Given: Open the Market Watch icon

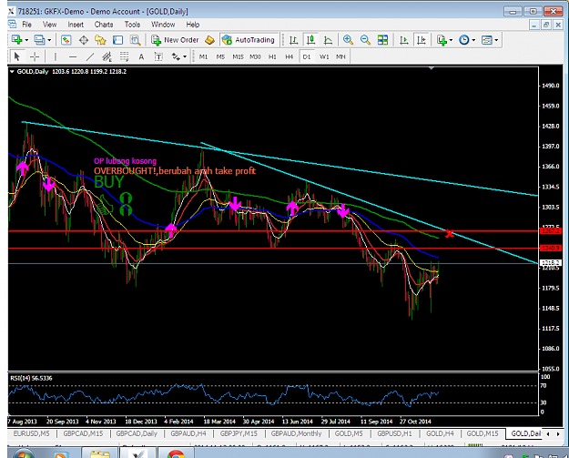Looking at the screenshot, I should pos(66,40).
